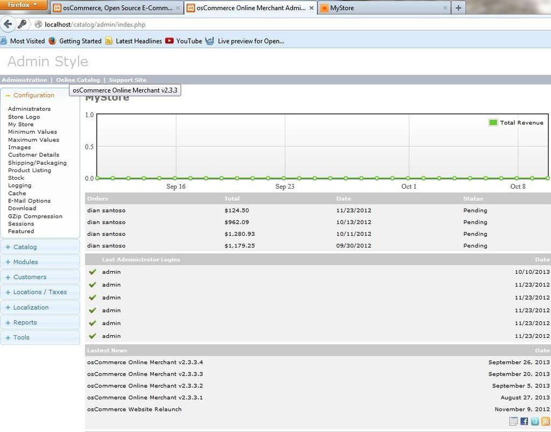Open Maximum Values configuration
This screenshot has width=551, height=432.
click(x=33, y=139)
